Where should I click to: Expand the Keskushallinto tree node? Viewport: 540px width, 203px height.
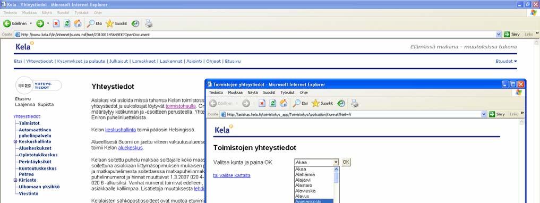pyautogui.click(x=15, y=142)
